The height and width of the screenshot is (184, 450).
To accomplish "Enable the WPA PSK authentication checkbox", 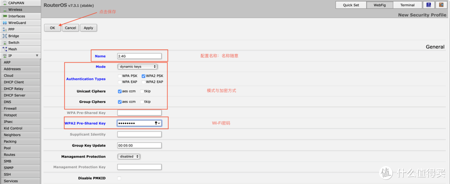I will click(x=120, y=76).
